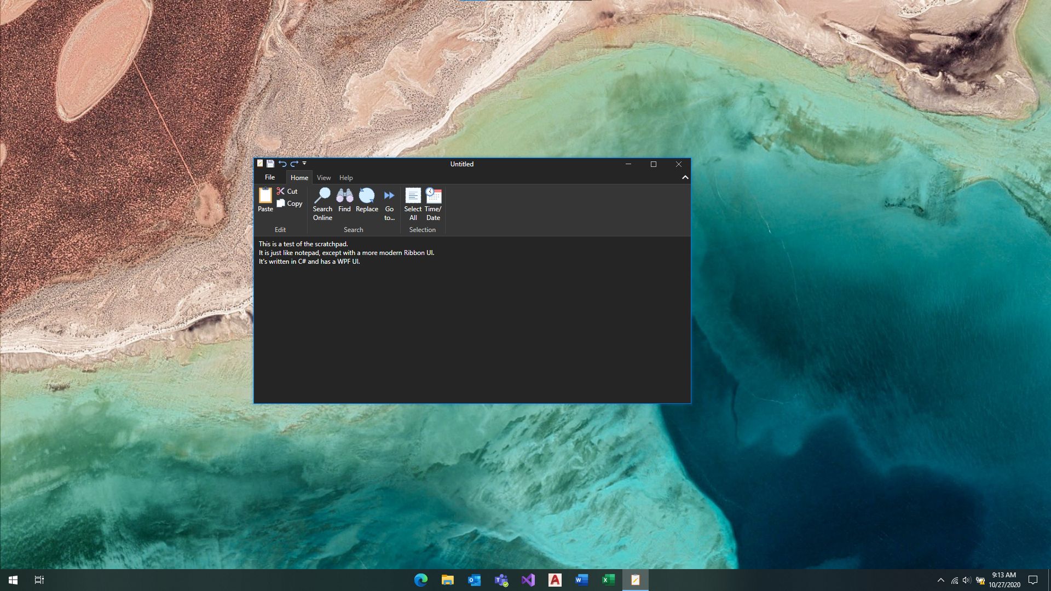Undo the last edit with the undo arrow
This screenshot has height=591, width=1051.
282,164
